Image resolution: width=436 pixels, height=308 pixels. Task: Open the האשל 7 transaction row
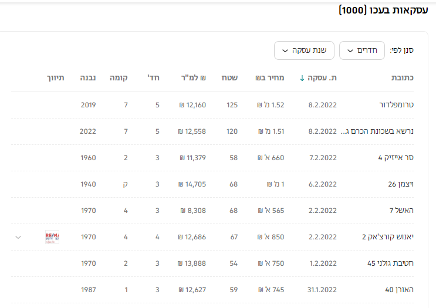[400, 211]
